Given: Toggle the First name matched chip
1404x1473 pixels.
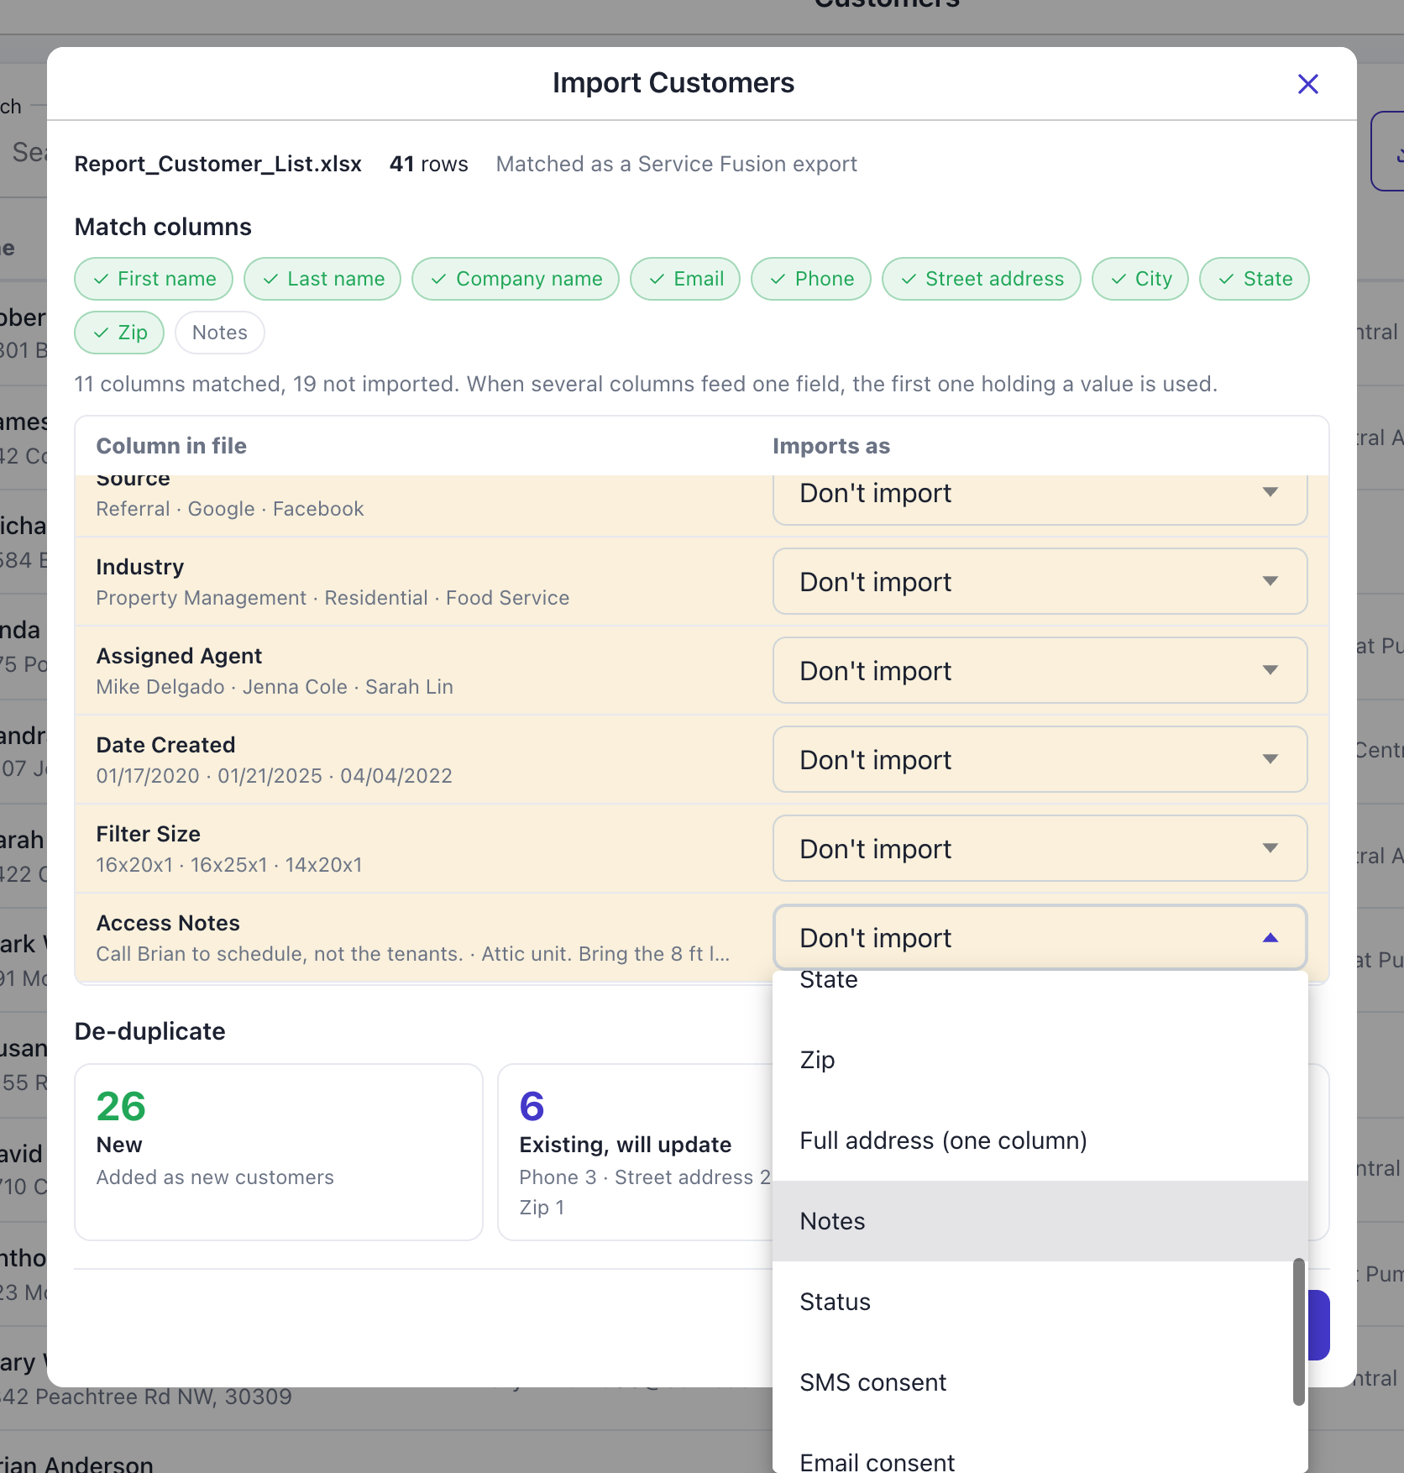Looking at the screenshot, I should point(154,279).
